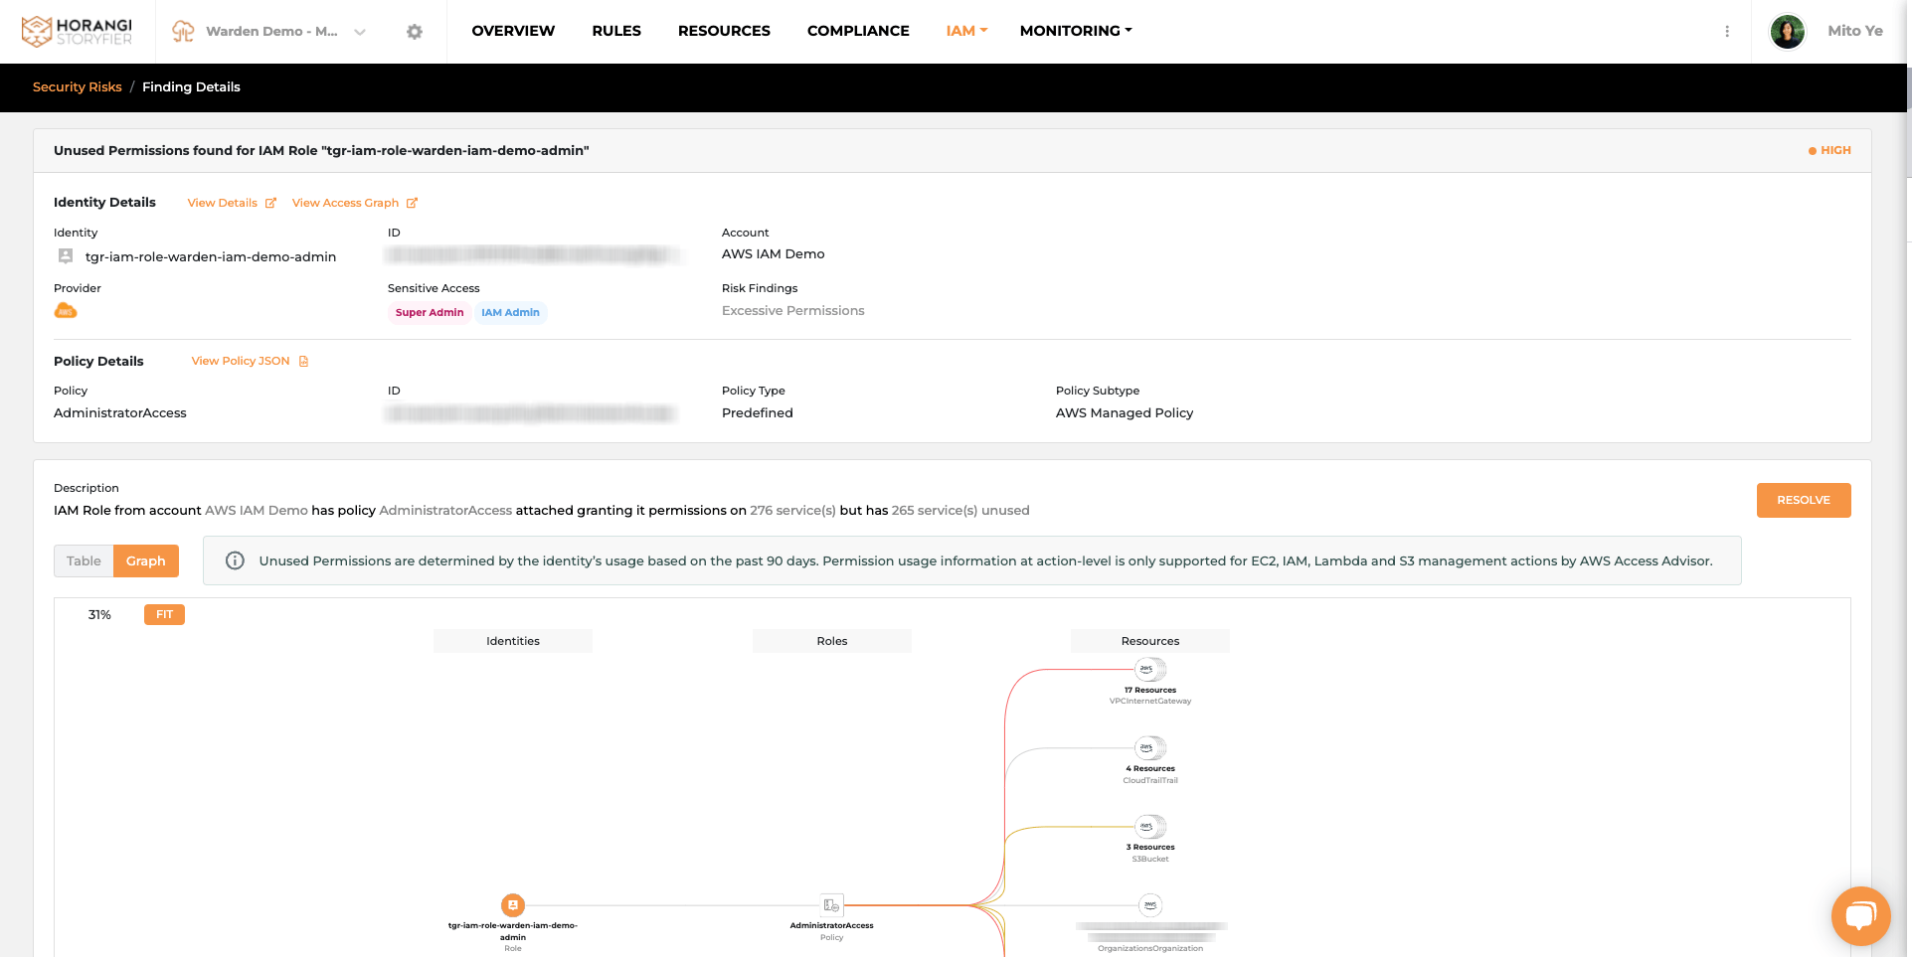This screenshot has width=1912, height=957.
Task: Click the identity role icon beside tgr-iam-role-warden-iam-demo-admin
Action: pos(66,256)
